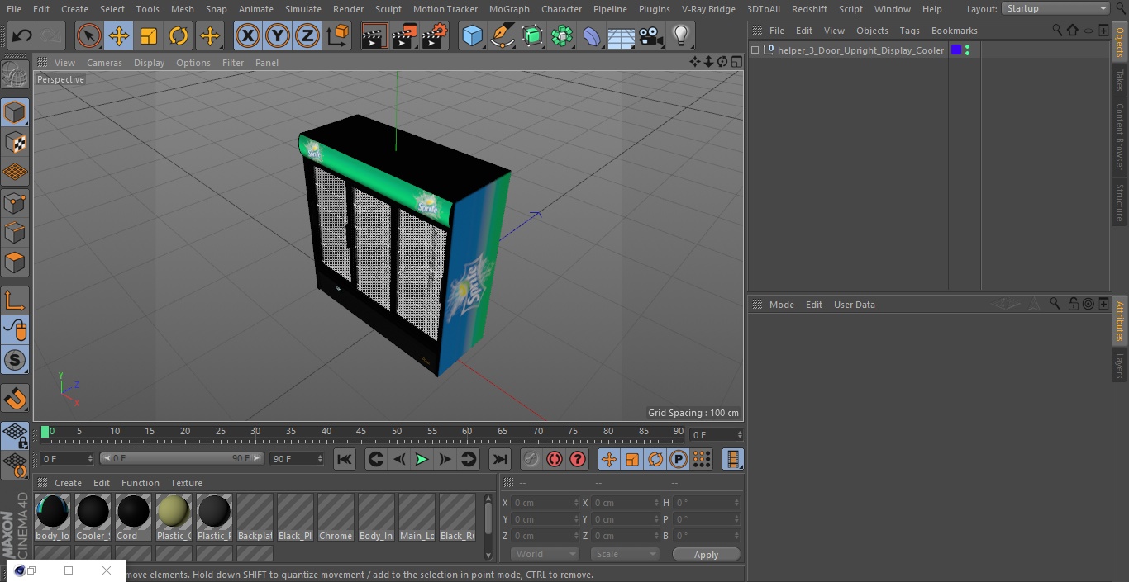Switch to Model mode in left toolbar

[x=15, y=112]
